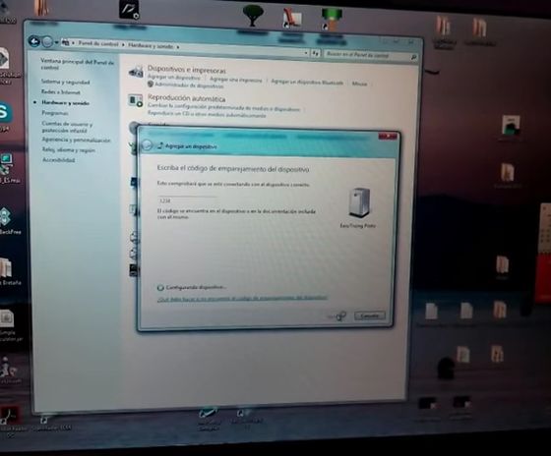The width and height of the screenshot is (551, 456).
Task: Select Programas in the sidebar
Action: coord(55,113)
